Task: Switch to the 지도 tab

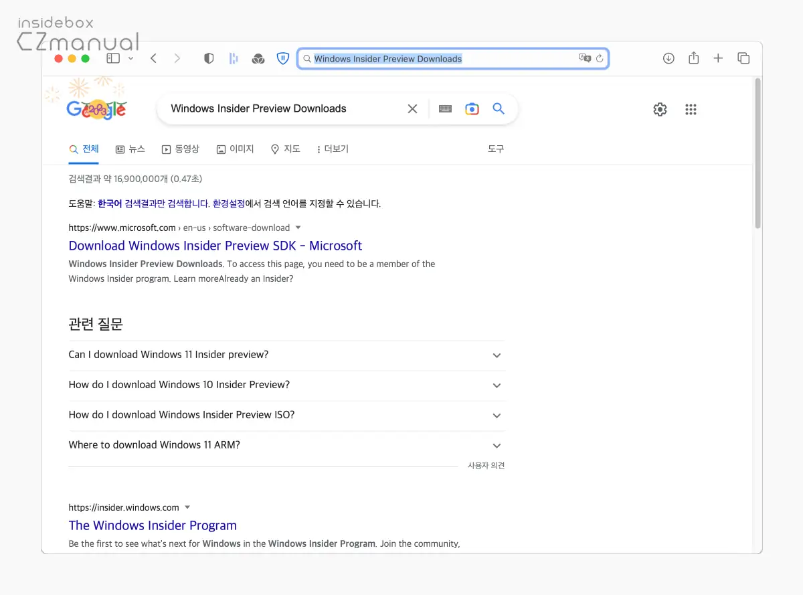Action: pos(285,149)
